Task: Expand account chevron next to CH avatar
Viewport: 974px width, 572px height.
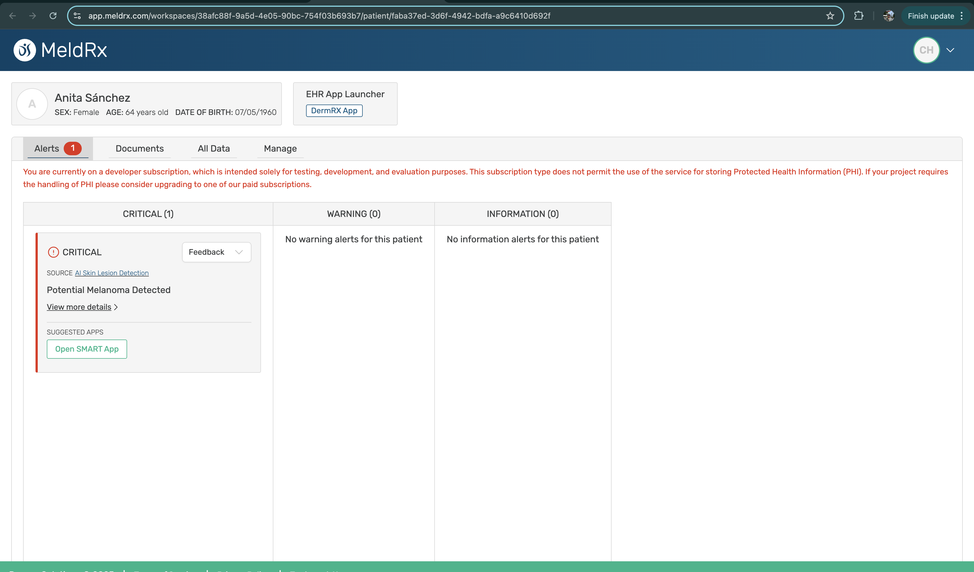Action: click(x=950, y=50)
